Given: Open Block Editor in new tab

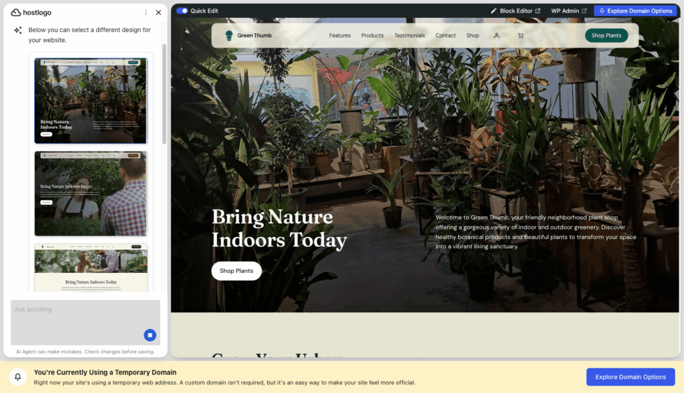Looking at the screenshot, I should 516,11.
